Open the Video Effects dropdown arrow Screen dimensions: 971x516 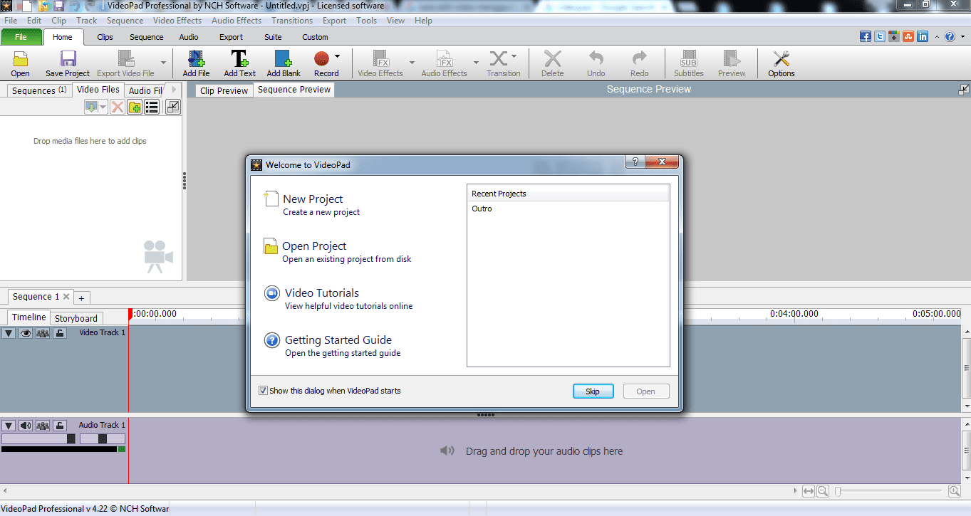coord(412,63)
